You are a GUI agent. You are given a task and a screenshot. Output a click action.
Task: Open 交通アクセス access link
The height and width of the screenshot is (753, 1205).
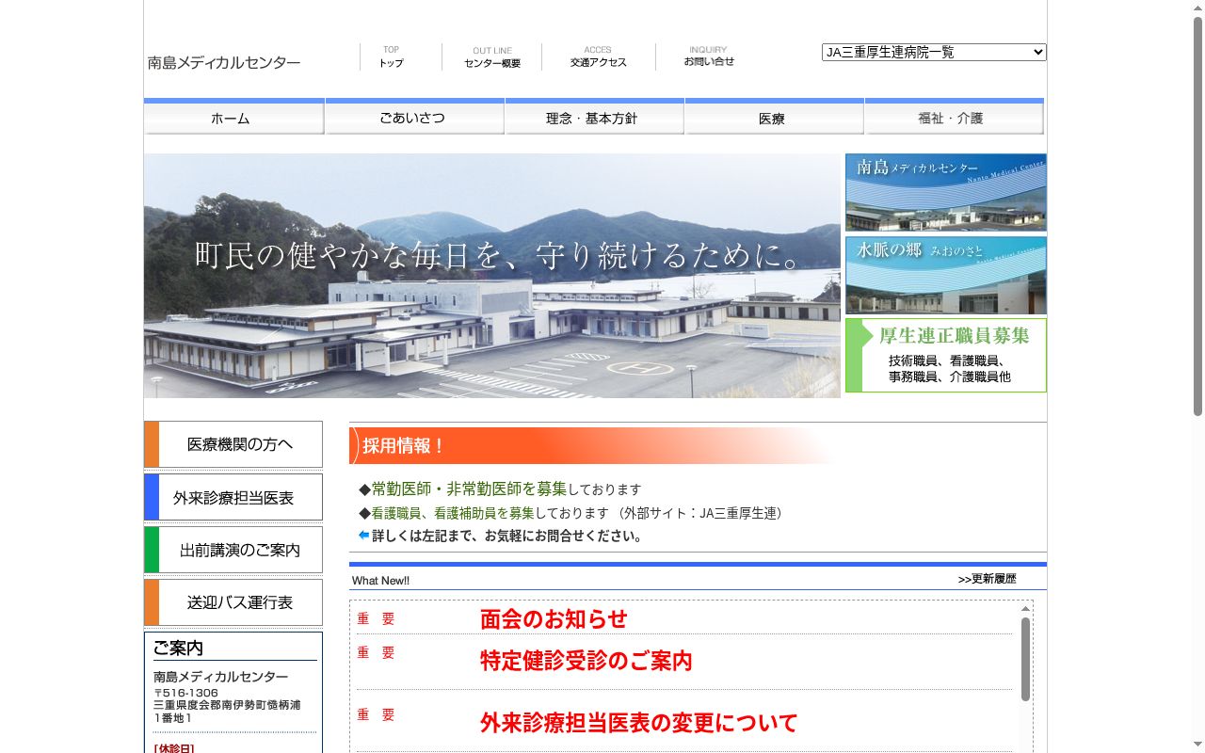598,56
